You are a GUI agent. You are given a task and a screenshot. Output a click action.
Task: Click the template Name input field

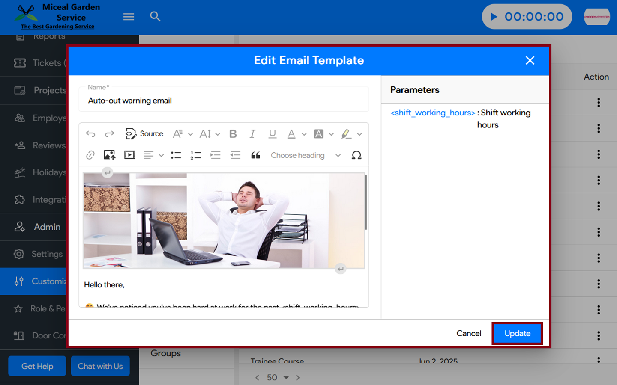point(224,101)
